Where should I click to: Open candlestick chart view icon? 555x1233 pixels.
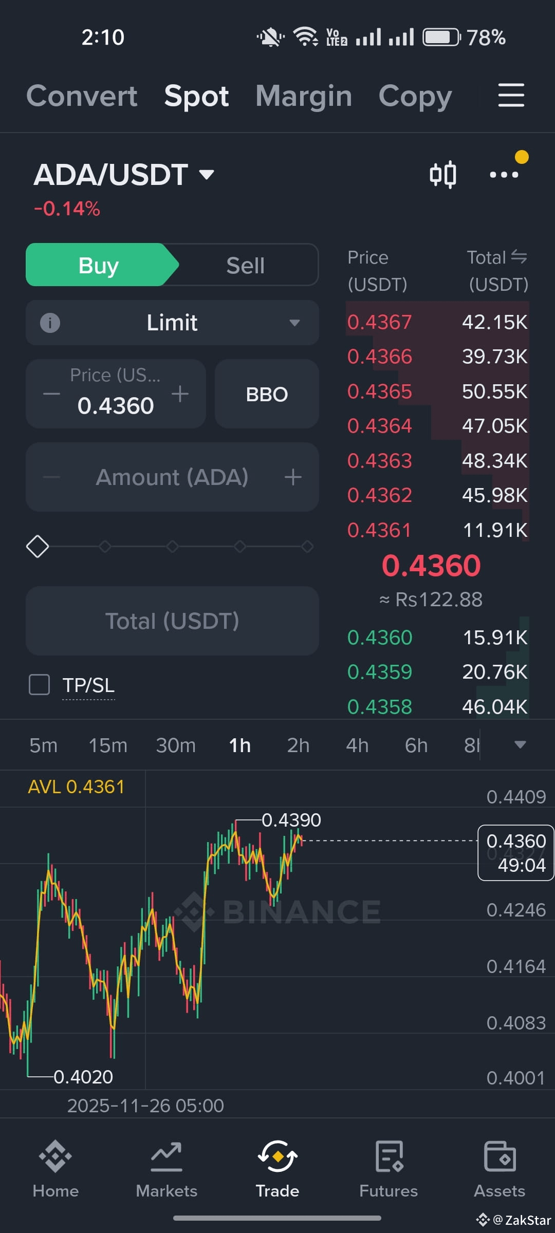442,175
